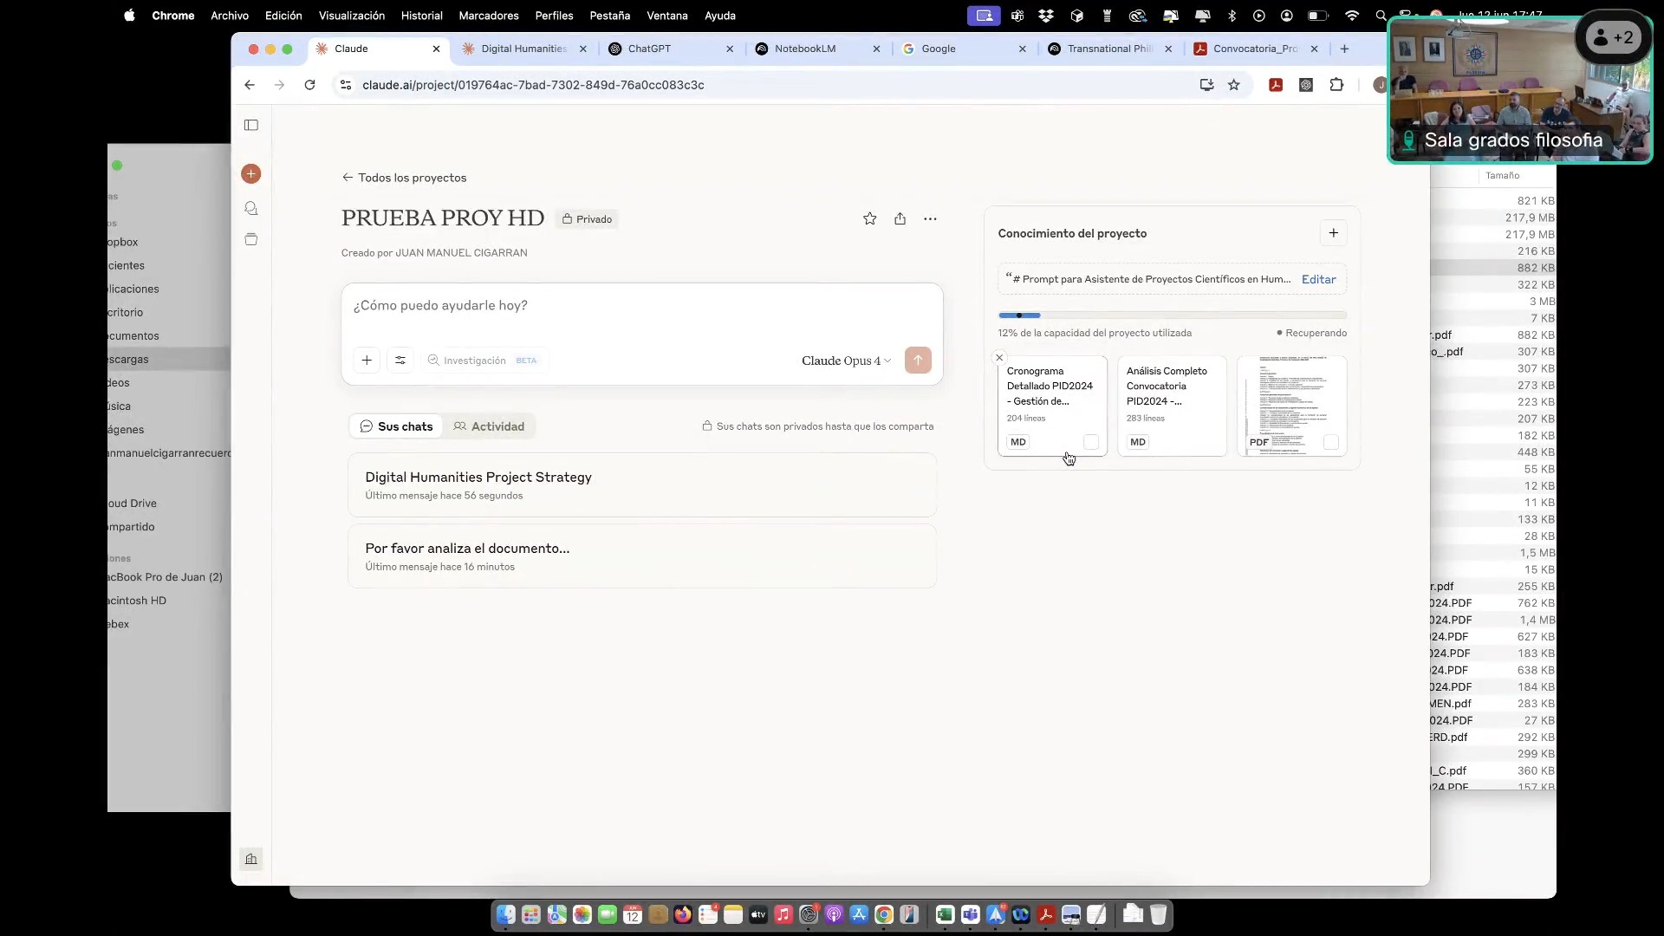Go back with Chrome back arrow
The width and height of the screenshot is (1664, 936).
click(250, 85)
